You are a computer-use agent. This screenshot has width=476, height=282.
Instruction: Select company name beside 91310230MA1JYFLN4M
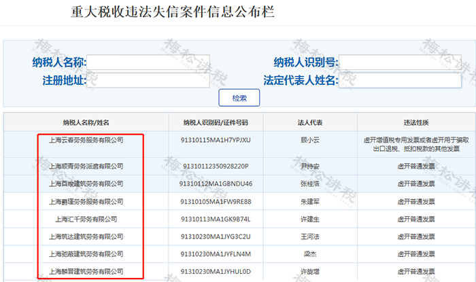click(x=86, y=254)
